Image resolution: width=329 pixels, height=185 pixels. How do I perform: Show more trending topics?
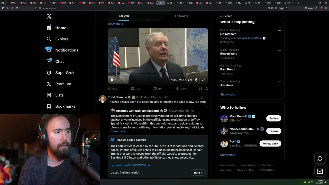click(228, 95)
